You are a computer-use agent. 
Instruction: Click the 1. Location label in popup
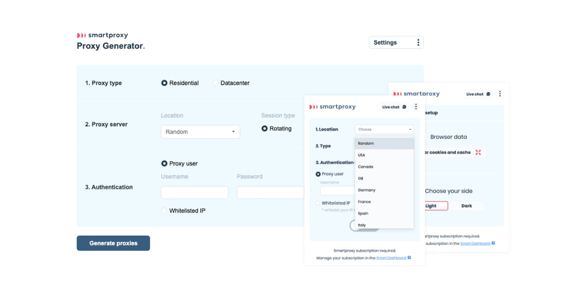tap(327, 129)
